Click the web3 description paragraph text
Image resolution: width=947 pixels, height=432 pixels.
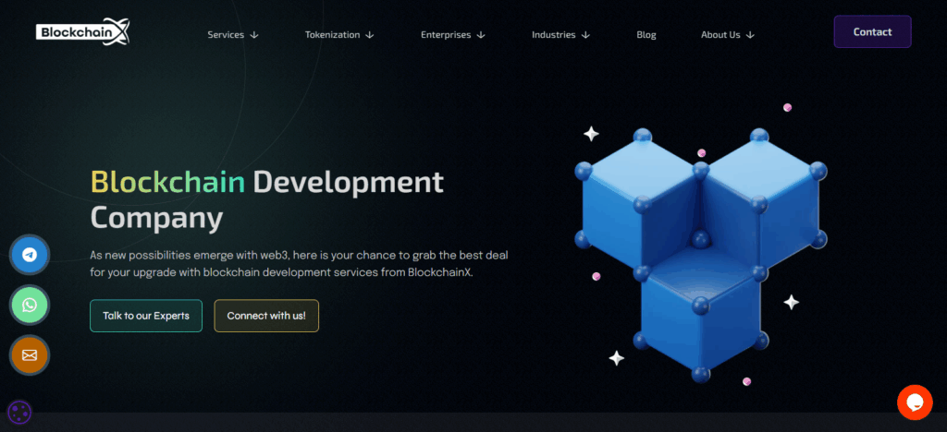[x=299, y=263]
